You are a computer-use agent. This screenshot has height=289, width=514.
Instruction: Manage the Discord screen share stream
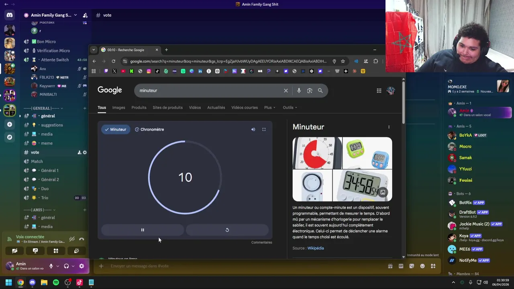[35, 251]
